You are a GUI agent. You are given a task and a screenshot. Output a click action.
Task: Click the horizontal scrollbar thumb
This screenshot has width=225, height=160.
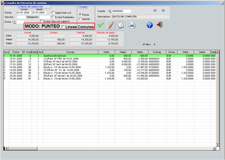(x=22, y=149)
